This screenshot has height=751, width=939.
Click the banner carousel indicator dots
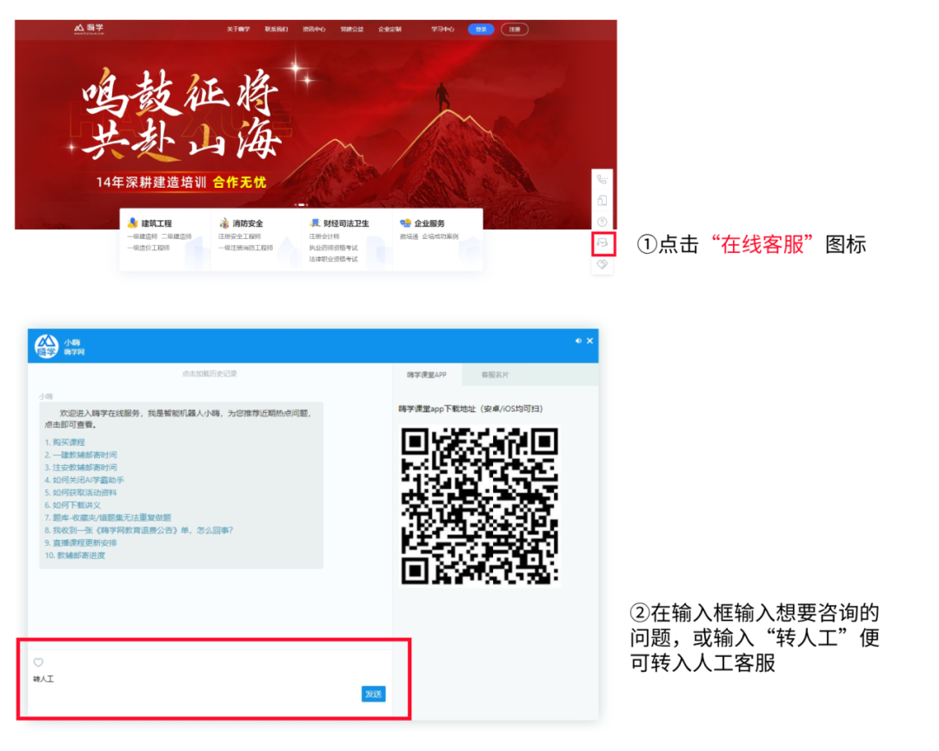coord(302,205)
